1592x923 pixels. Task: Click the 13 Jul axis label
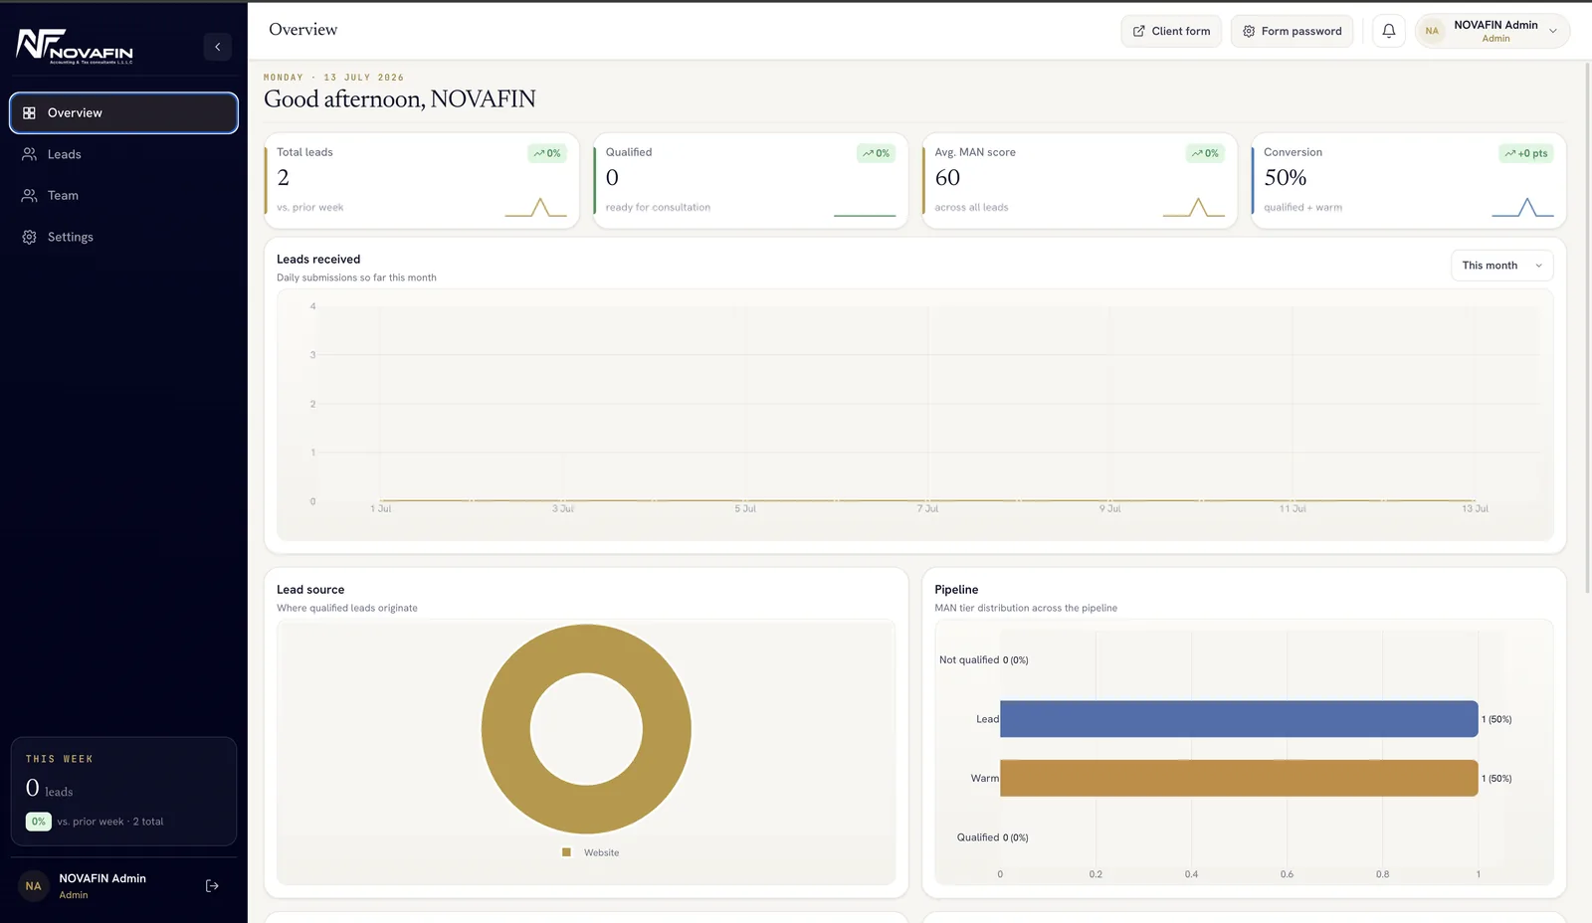click(x=1475, y=508)
